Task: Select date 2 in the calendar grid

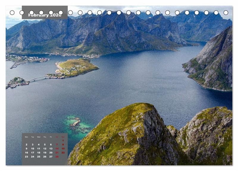Action: pos(26,145)
